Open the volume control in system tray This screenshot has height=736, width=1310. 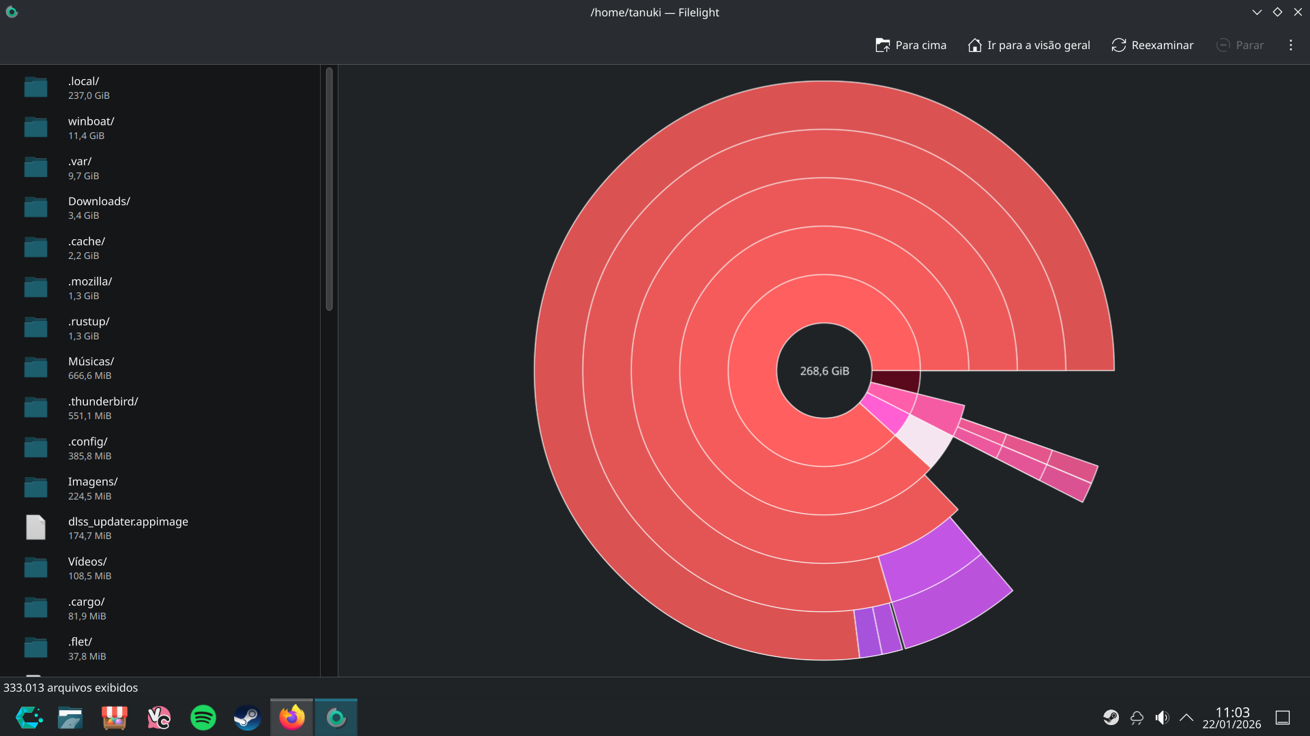1162,718
